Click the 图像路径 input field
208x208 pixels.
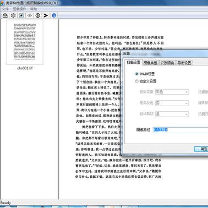180,130
